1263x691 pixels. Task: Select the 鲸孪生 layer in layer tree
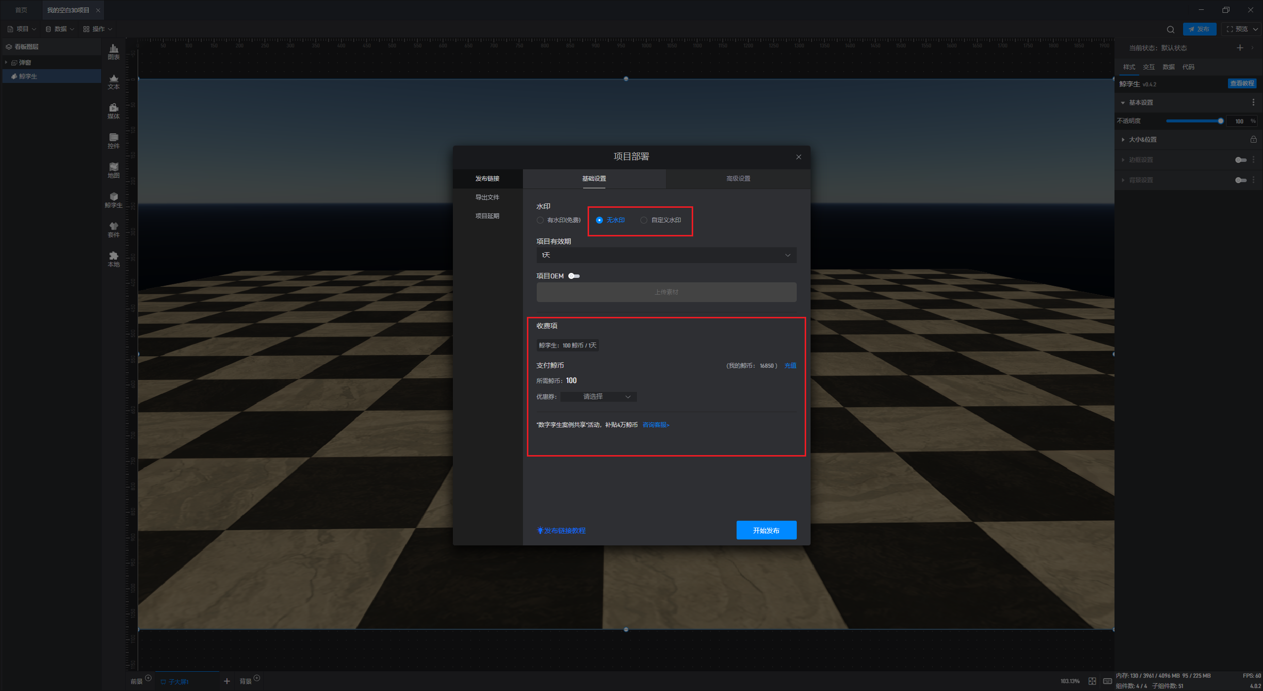tap(28, 77)
